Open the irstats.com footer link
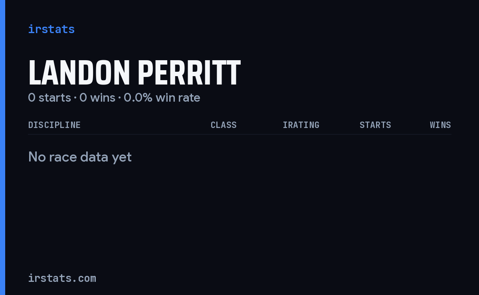 (62, 278)
